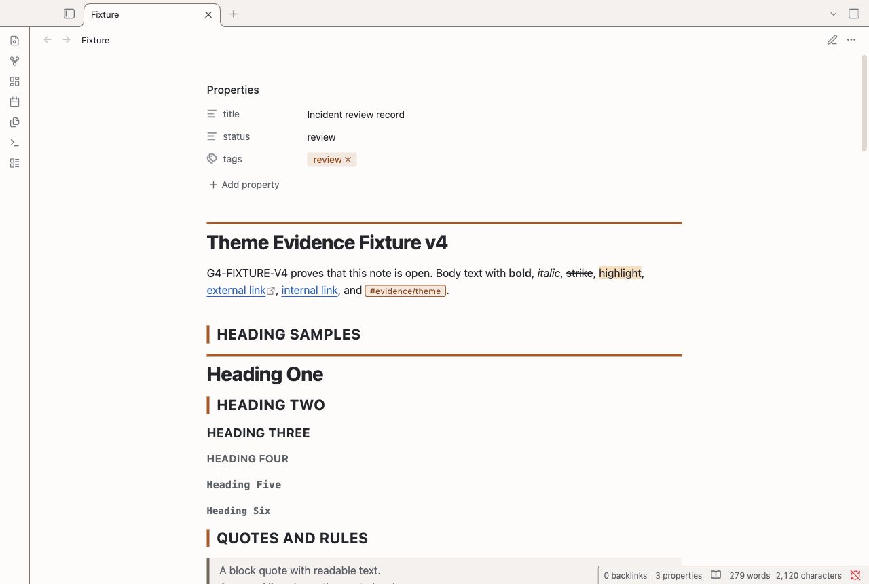Screen dimensions: 869x584
Task: Edit the status value 'review'
Action: coord(321,137)
